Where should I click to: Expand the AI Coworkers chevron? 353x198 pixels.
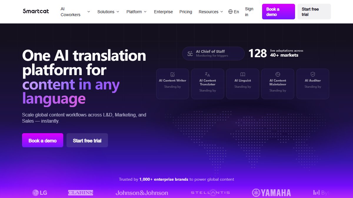(89, 12)
